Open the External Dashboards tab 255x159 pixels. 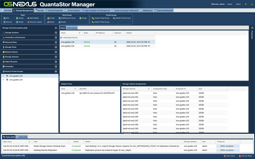[164, 10]
